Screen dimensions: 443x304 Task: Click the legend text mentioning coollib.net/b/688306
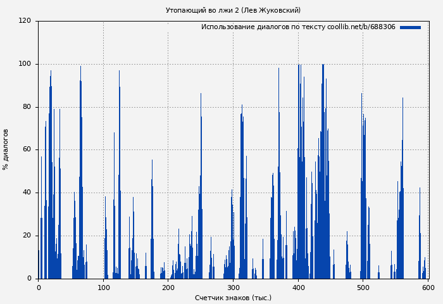click(298, 27)
